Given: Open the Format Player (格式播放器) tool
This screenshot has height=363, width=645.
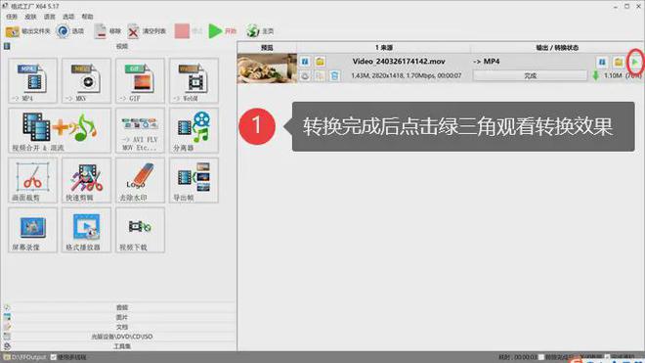Looking at the screenshot, I should pos(86,230).
